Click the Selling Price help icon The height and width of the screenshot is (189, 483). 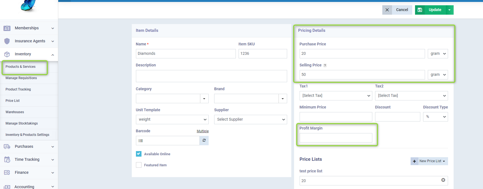point(325,66)
